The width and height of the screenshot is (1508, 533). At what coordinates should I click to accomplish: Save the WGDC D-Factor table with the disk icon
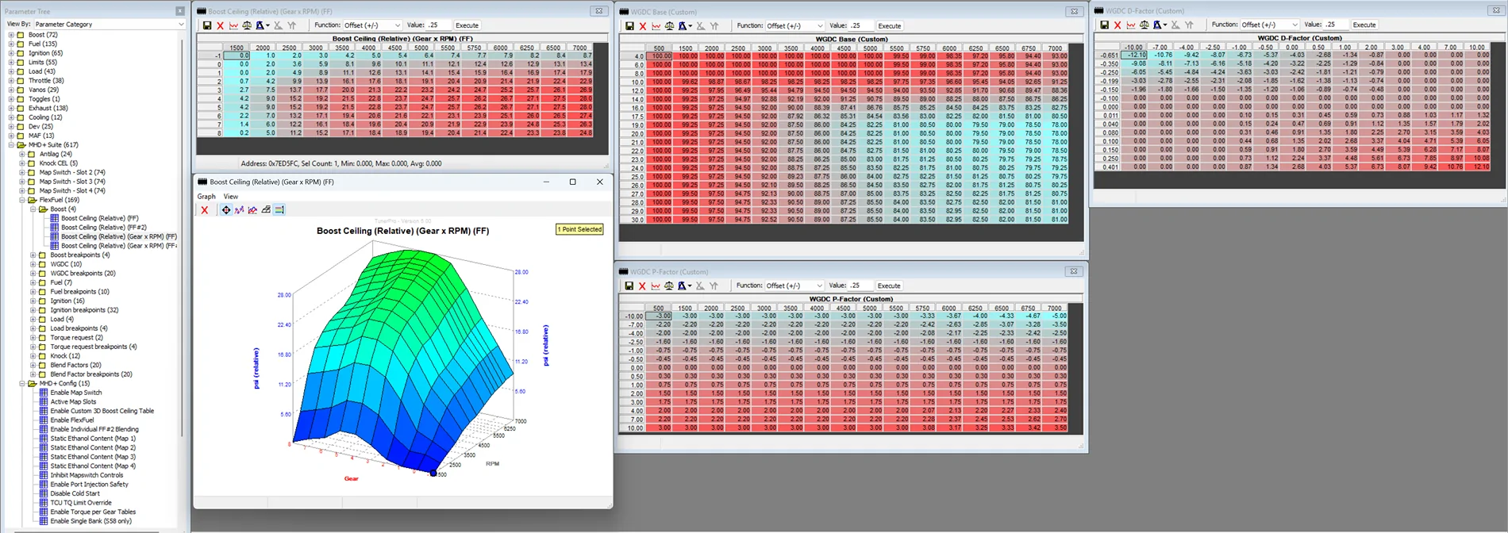pyautogui.click(x=1104, y=25)
